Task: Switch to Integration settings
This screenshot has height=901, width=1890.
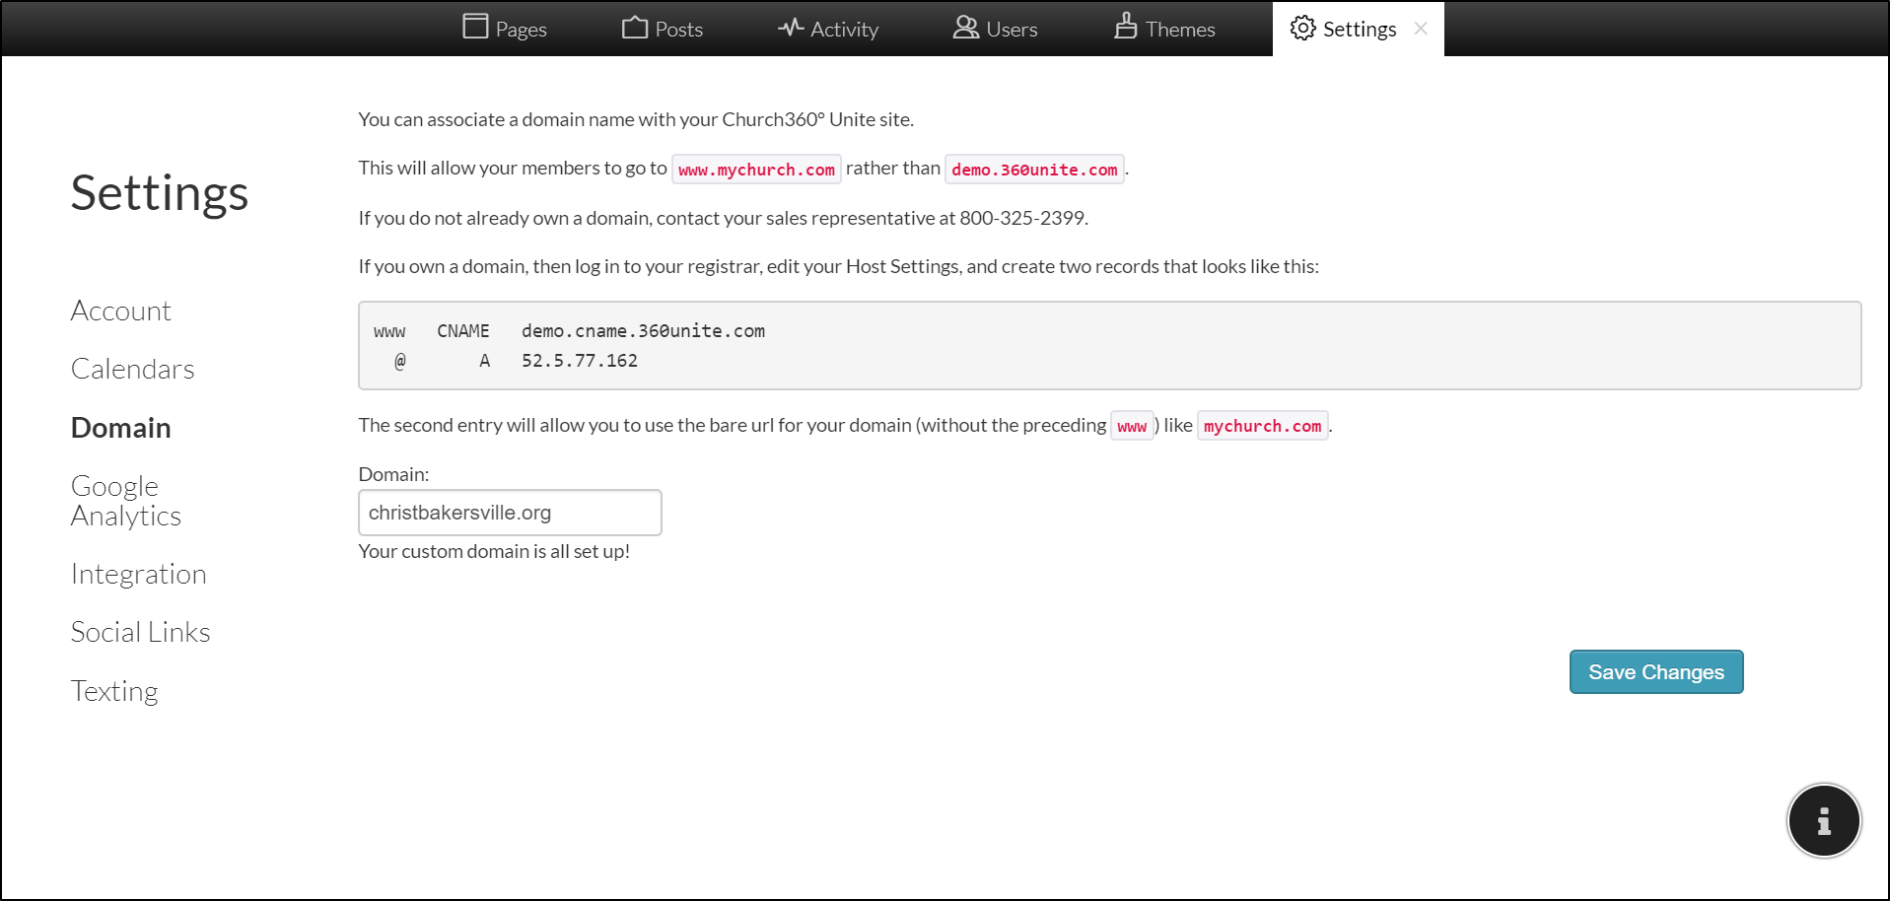Action: coord(138,574)
